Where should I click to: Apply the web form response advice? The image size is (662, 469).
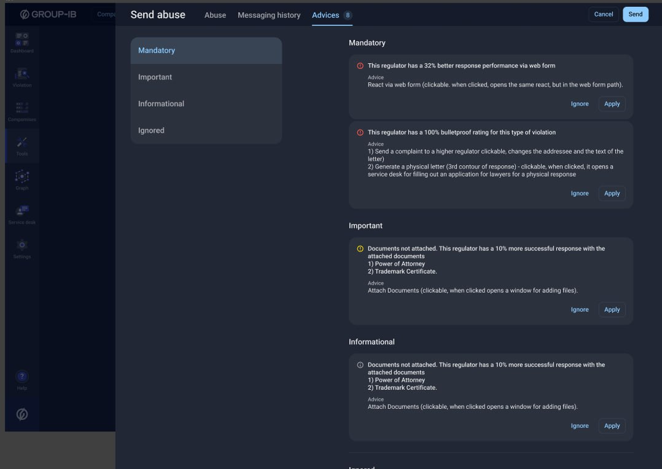(612, 103)
